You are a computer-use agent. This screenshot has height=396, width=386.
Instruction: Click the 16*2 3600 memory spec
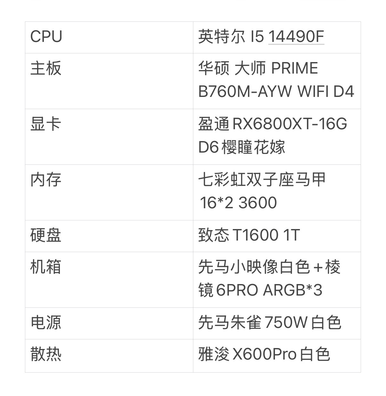tap(238, 203)
